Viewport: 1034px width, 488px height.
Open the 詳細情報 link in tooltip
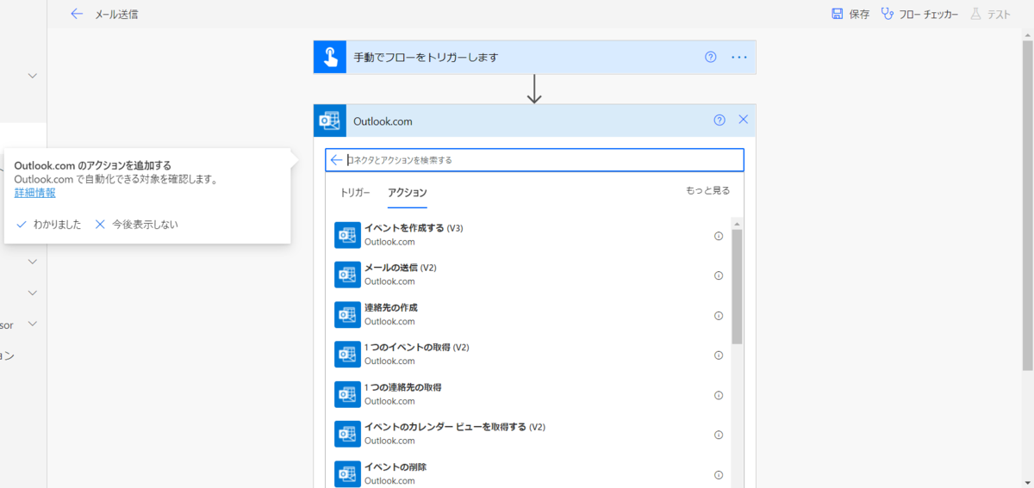coord(35,193)
